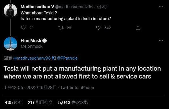Click the @elonmusk handle
Viewport: 169px width, 109px height.
click(32, 46)
